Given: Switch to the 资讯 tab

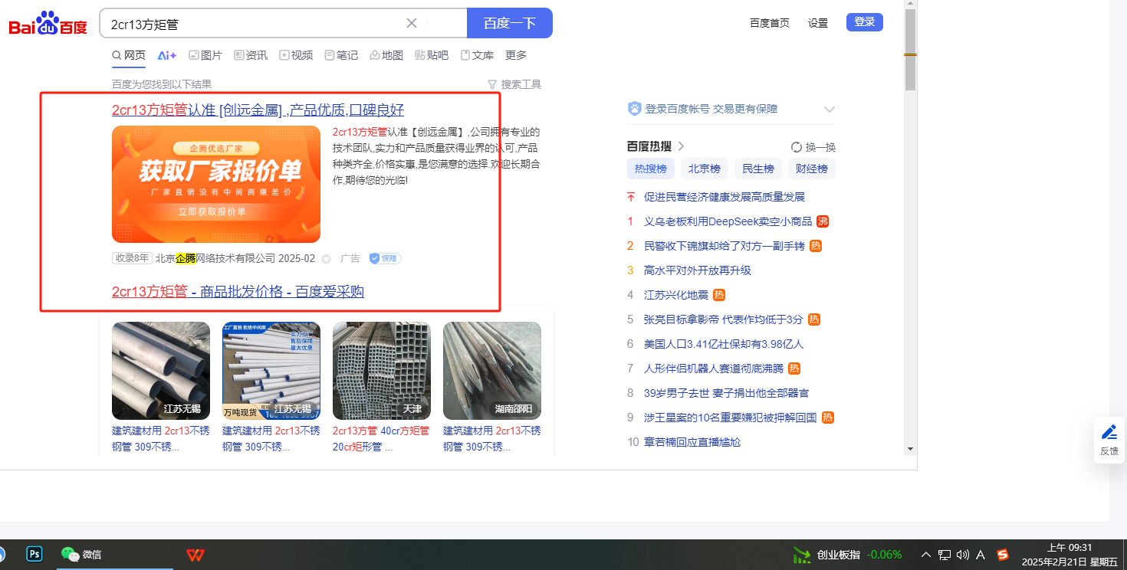Looking at the screenshot, I should [251, 55].
